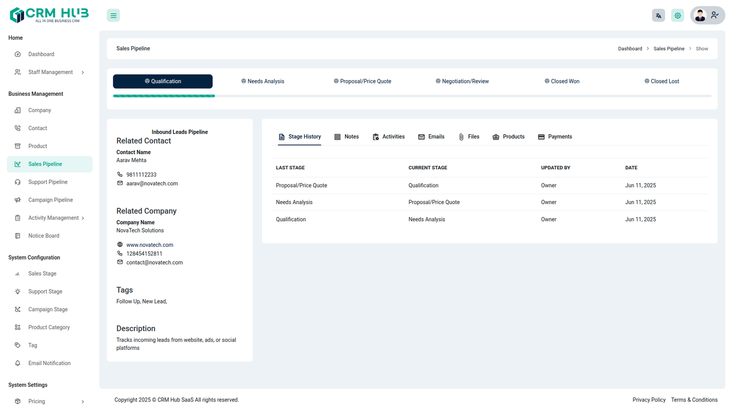733x412 pixels.
Task: Expand the Pricing submenu
Action: [83, 402]
